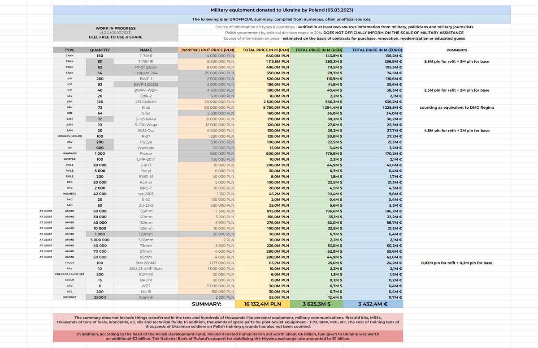This screenshot has height=348, width=538.
Task: Click the 'RGP-40' cell
Action: click(x=146, y=274)
